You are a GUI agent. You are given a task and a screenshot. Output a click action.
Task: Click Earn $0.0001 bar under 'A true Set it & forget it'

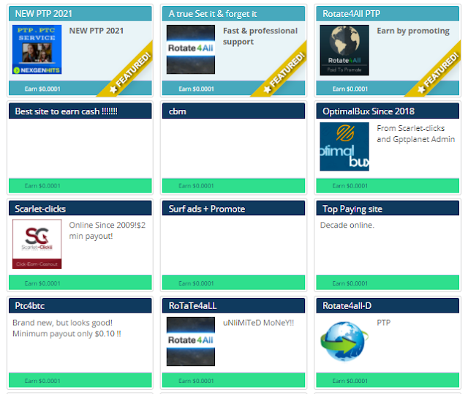[234, 89]
